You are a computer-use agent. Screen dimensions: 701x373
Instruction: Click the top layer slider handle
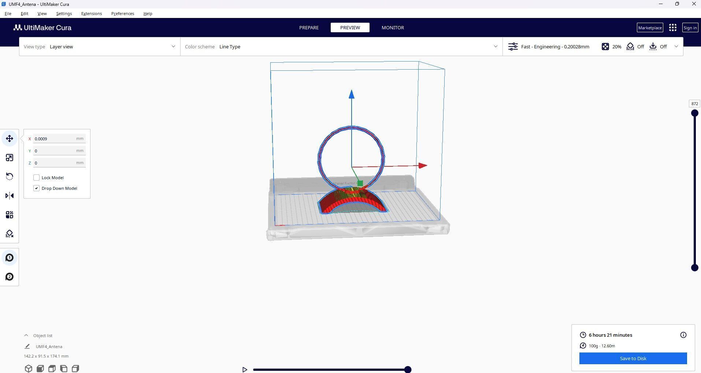click(x=694, y=113)
